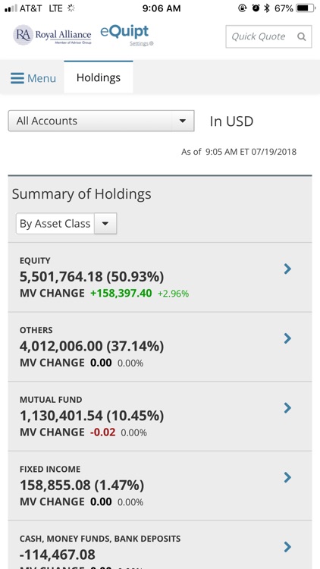The image size is (320, 569).
Task: Open Mutual Fund chevron arrow
Action: [x=287, y=408]
